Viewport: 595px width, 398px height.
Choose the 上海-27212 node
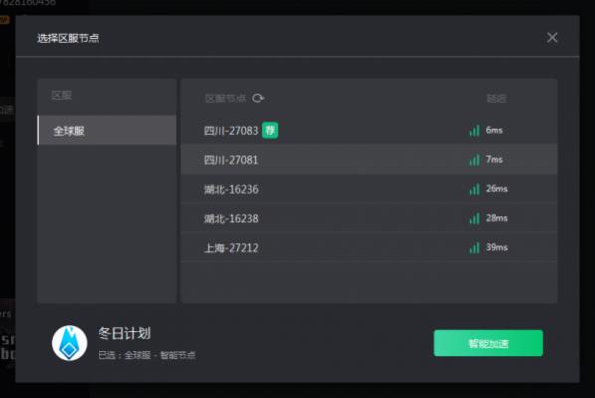[369, 248]
